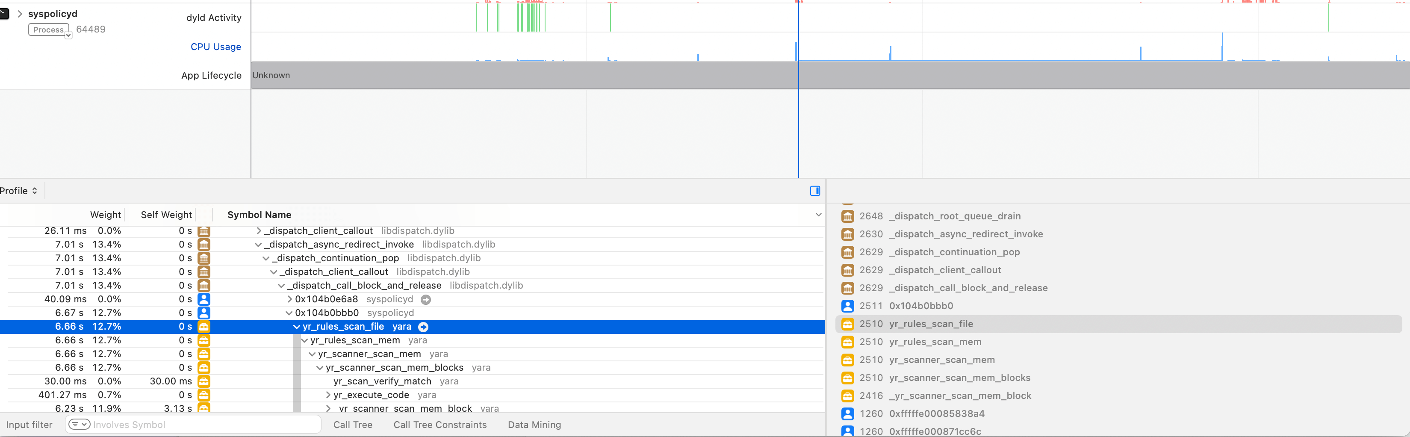Select 2510 yr_scanner_scan_mem_blocks stack frame
Viewport: 1410px width, 437px height.
pos(1118,378)
